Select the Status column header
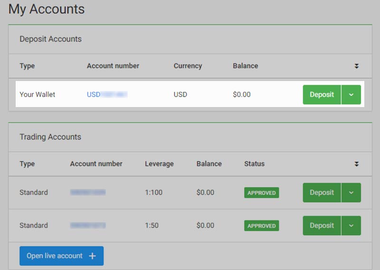Viewport: 380px width, 270px height. [254, 164]
